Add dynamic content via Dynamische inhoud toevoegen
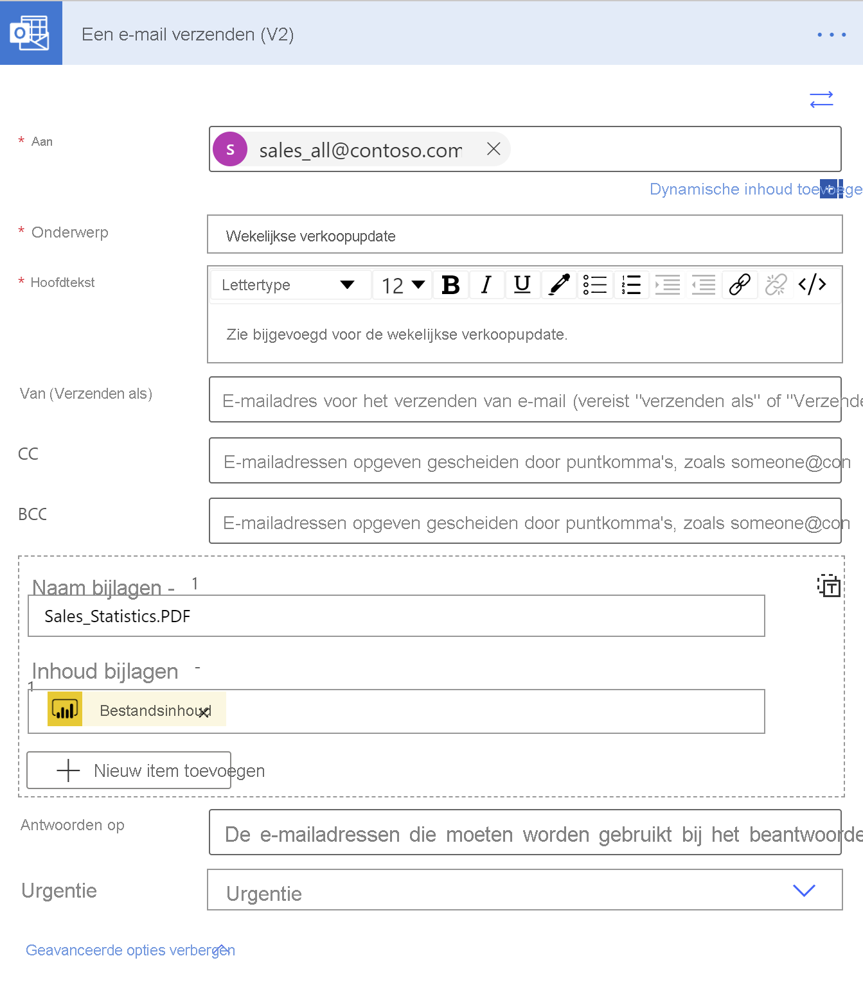This screenshot has width=863, height=992. (x=755, y=189)
